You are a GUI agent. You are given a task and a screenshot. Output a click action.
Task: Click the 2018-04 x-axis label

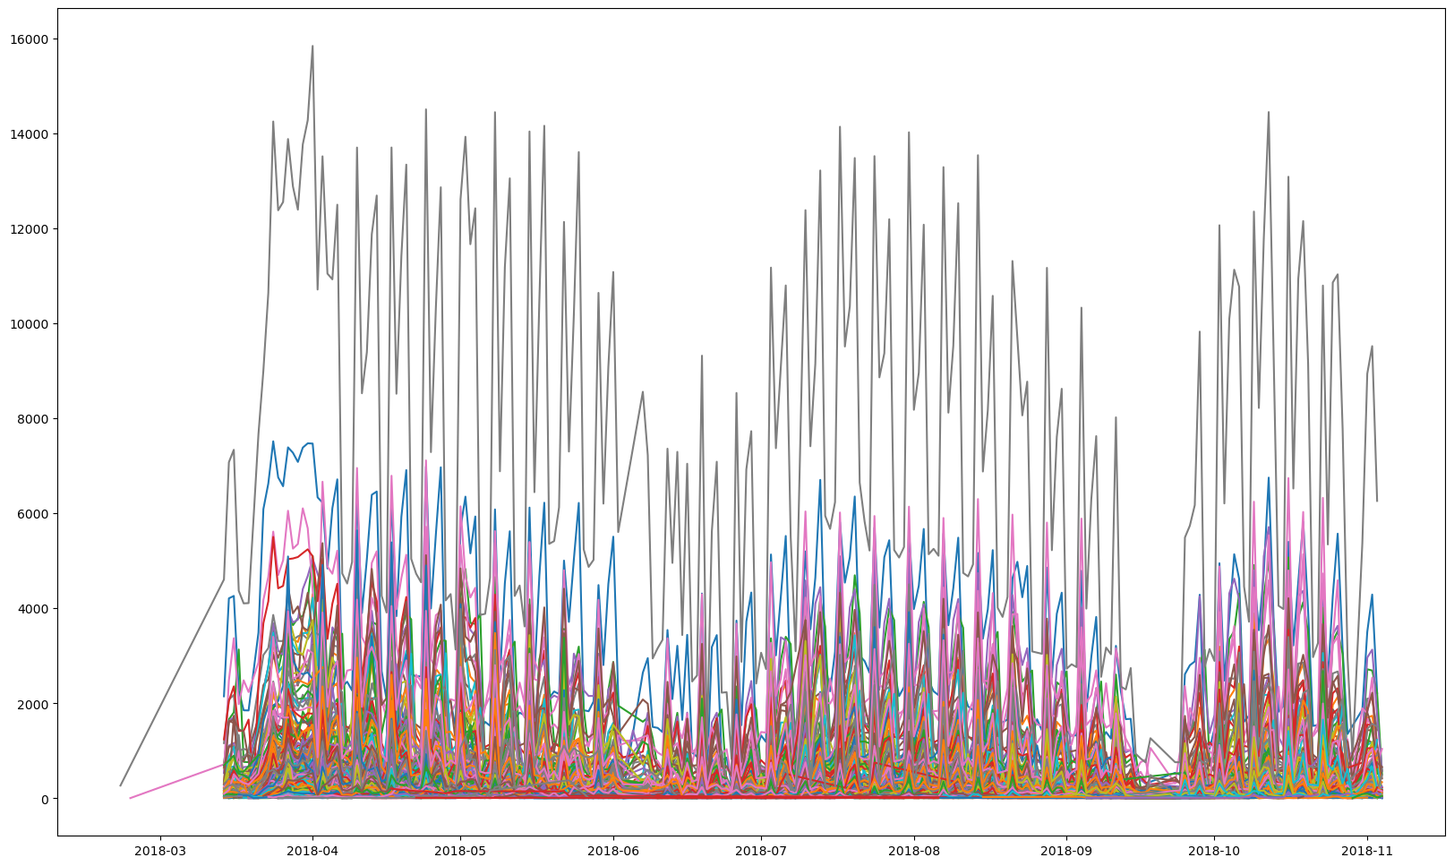[x=312, y=850]
